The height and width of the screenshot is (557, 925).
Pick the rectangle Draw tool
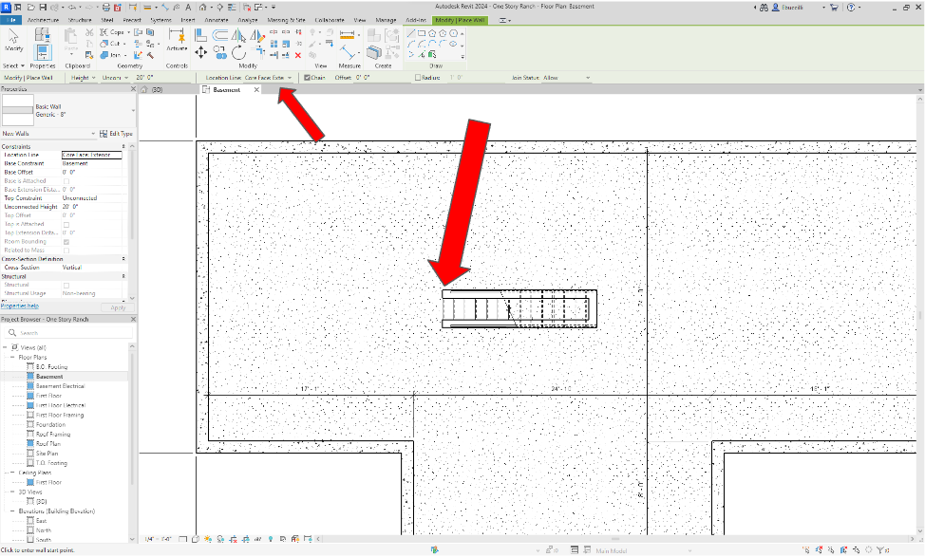421,33
